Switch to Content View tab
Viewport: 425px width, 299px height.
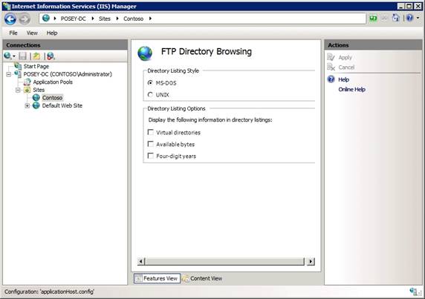click(202, 278)
